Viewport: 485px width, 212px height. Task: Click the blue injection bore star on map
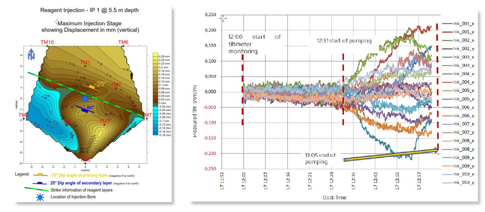[x=85, y=98]
